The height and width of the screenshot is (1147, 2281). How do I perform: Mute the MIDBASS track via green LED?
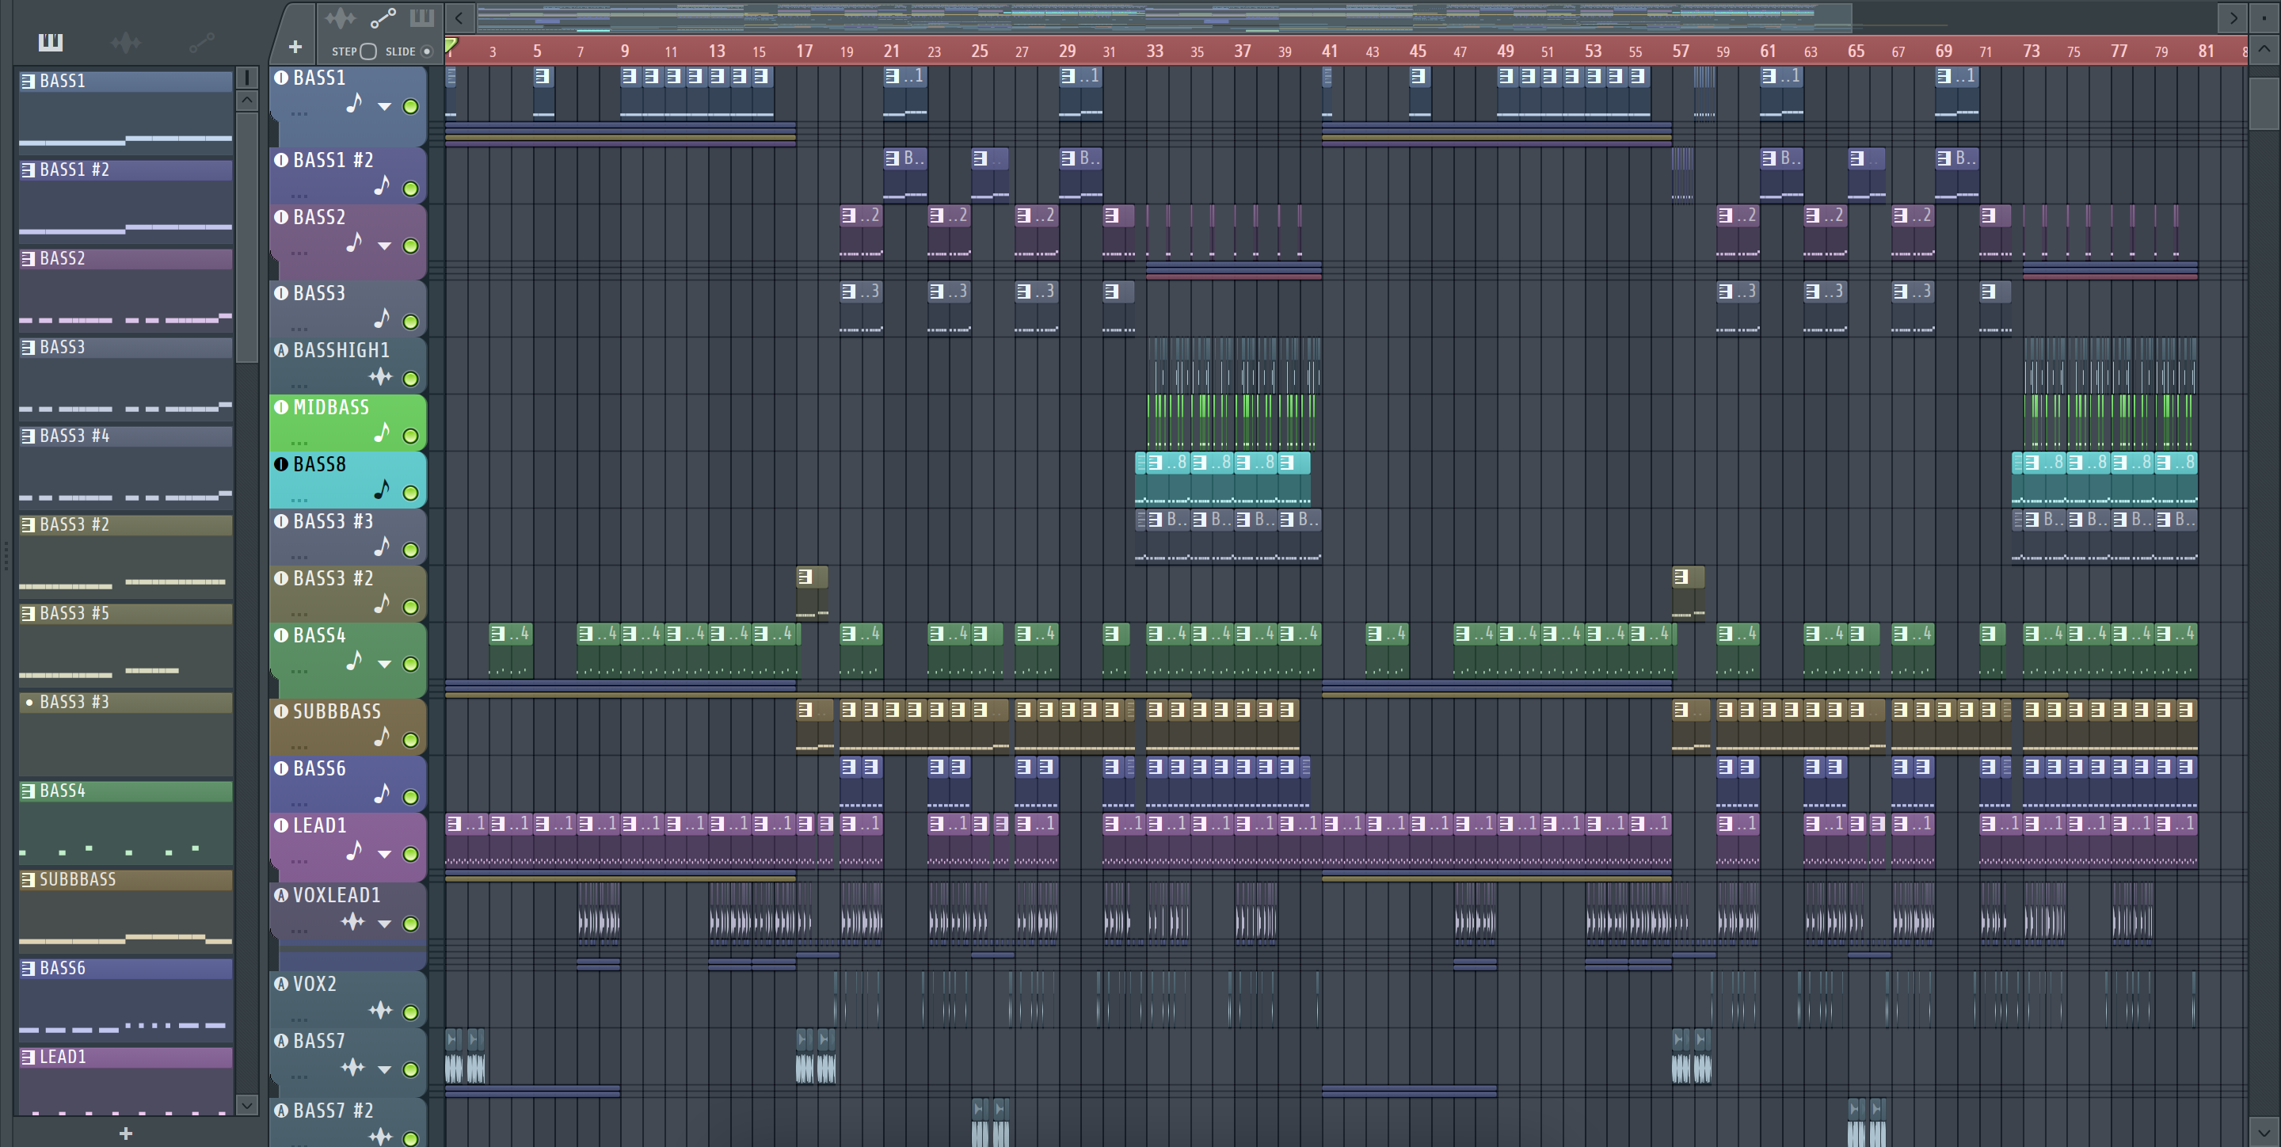[411, 436]
